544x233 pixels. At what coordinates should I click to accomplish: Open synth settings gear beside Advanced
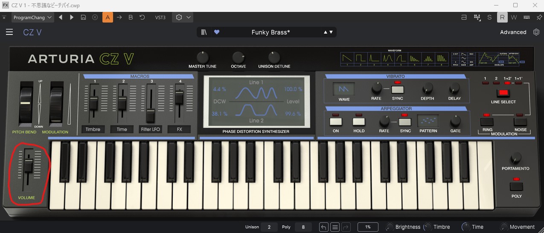[x=536, y=32]
